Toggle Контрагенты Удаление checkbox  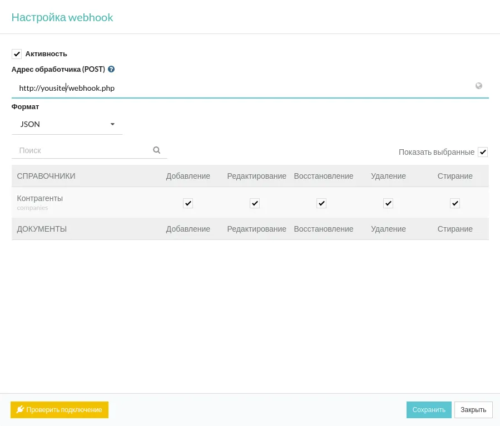[388, 203]
